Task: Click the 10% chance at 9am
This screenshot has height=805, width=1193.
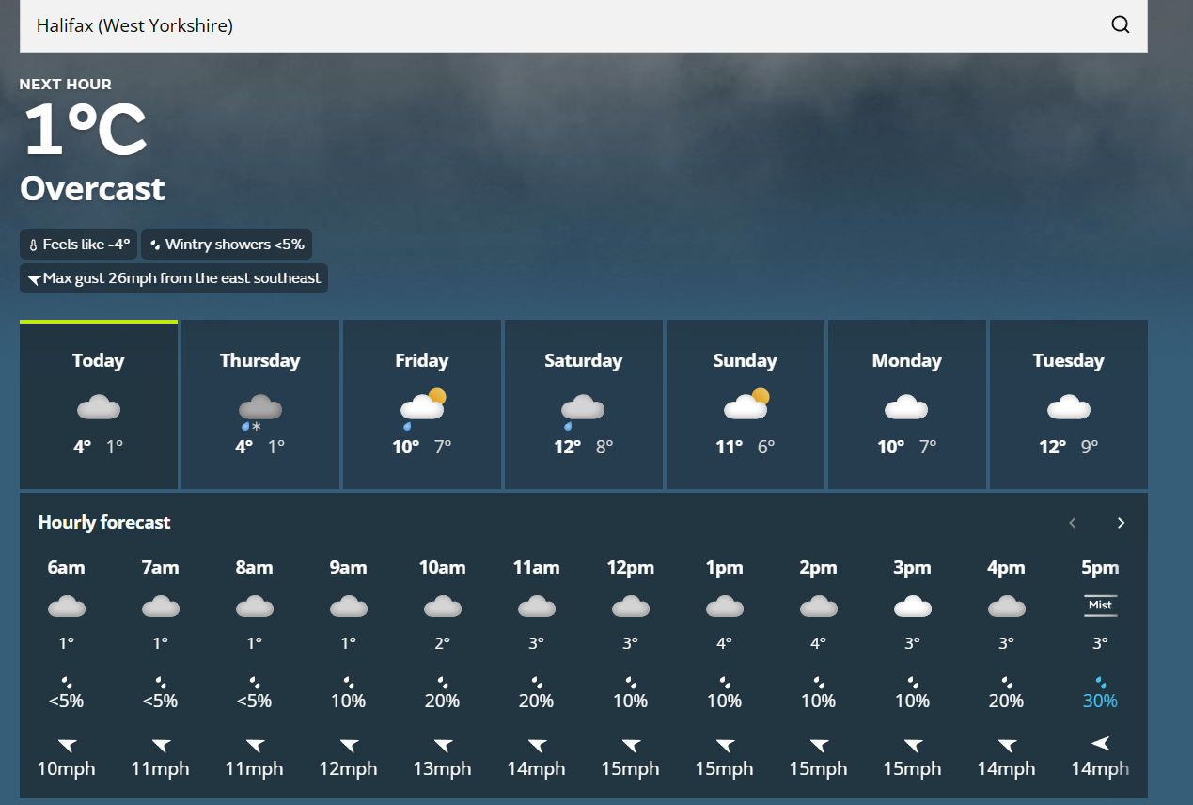Action: pyautogui.click(x=349, y=701)
